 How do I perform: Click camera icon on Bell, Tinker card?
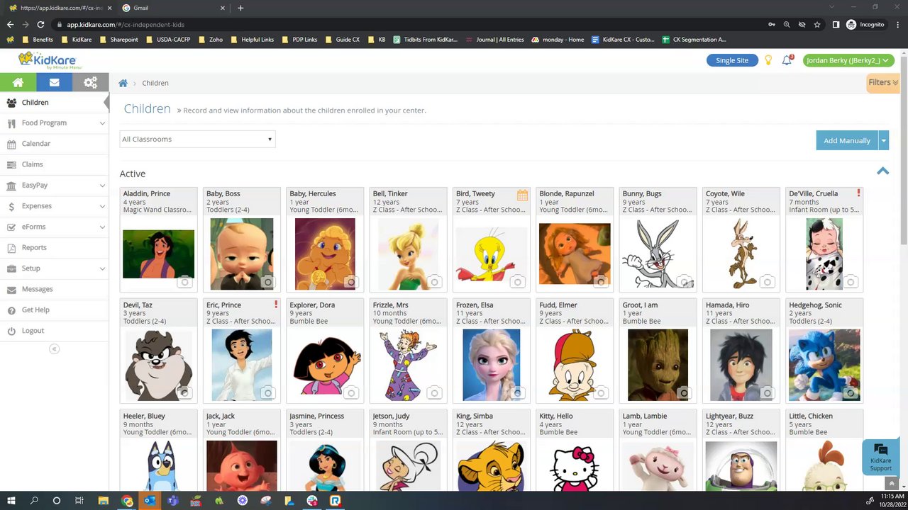click(x=434, y=282)
